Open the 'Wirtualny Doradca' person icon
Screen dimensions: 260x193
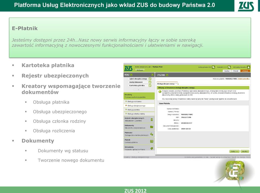coord(248,67)
